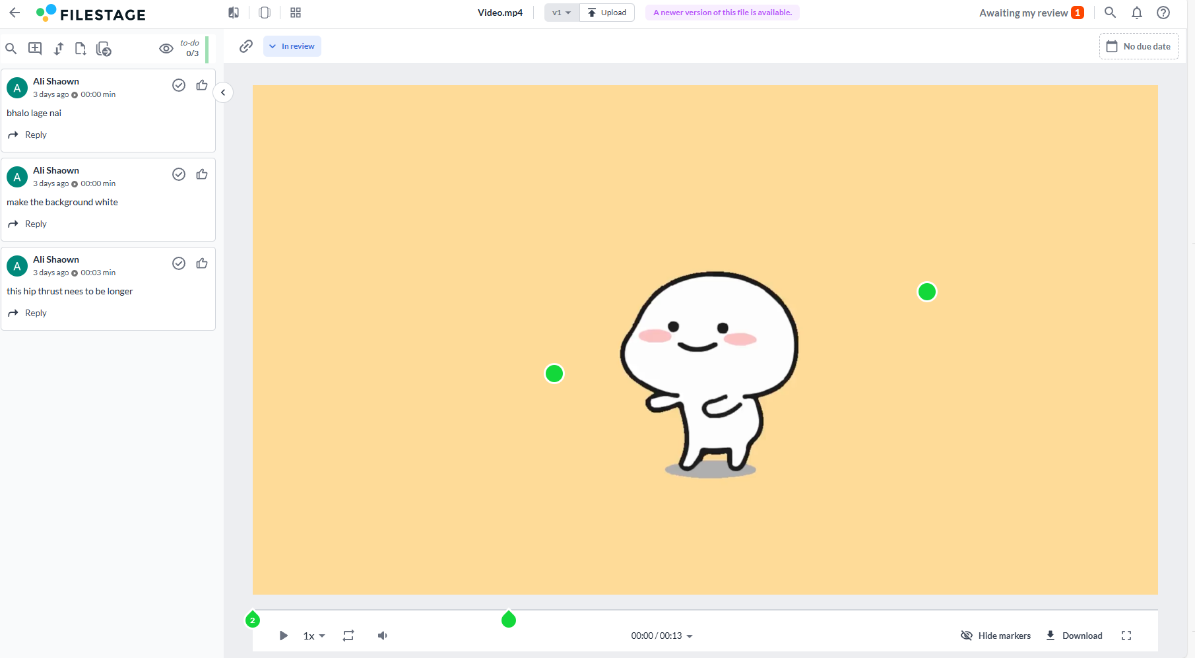
Task: Jump to the 00:03 timeline marker
Action: click(508, 619)
